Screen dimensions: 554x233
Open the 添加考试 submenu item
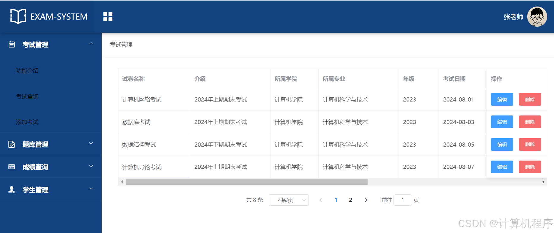[x=27, y=122]
